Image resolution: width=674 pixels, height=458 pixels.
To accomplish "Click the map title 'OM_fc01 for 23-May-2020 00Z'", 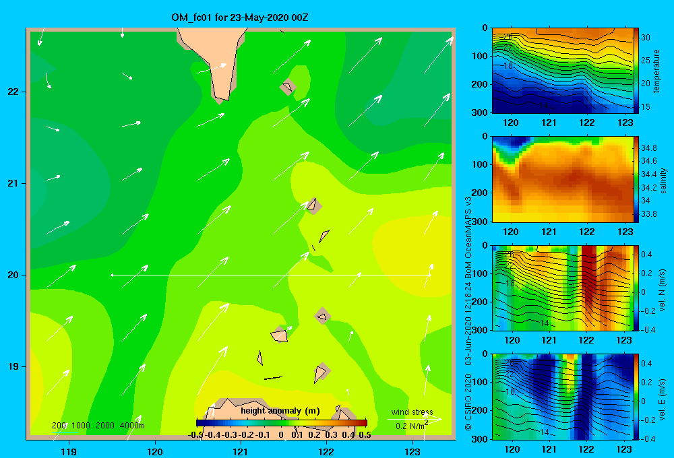I will click(x=240, y=18).
